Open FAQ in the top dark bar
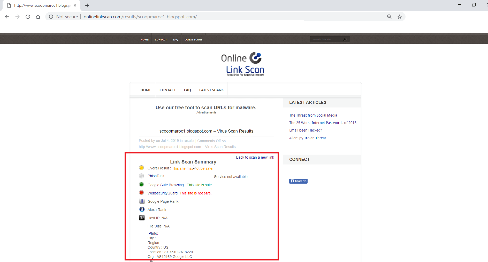The width and height of the screenshot is (488, 262). click(x=176, y=39)
